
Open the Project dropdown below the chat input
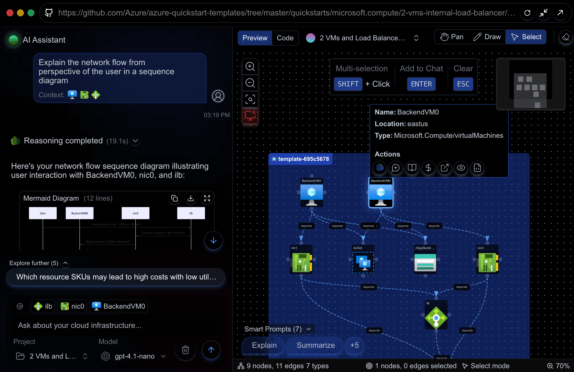tap(52, 356)
